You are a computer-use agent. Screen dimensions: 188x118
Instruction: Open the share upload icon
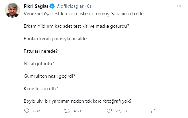pyautogui.click(x=154, y=111)
